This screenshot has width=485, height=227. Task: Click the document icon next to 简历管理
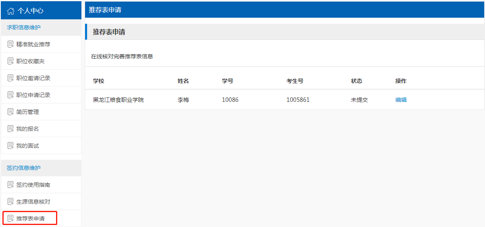(10, 112)
